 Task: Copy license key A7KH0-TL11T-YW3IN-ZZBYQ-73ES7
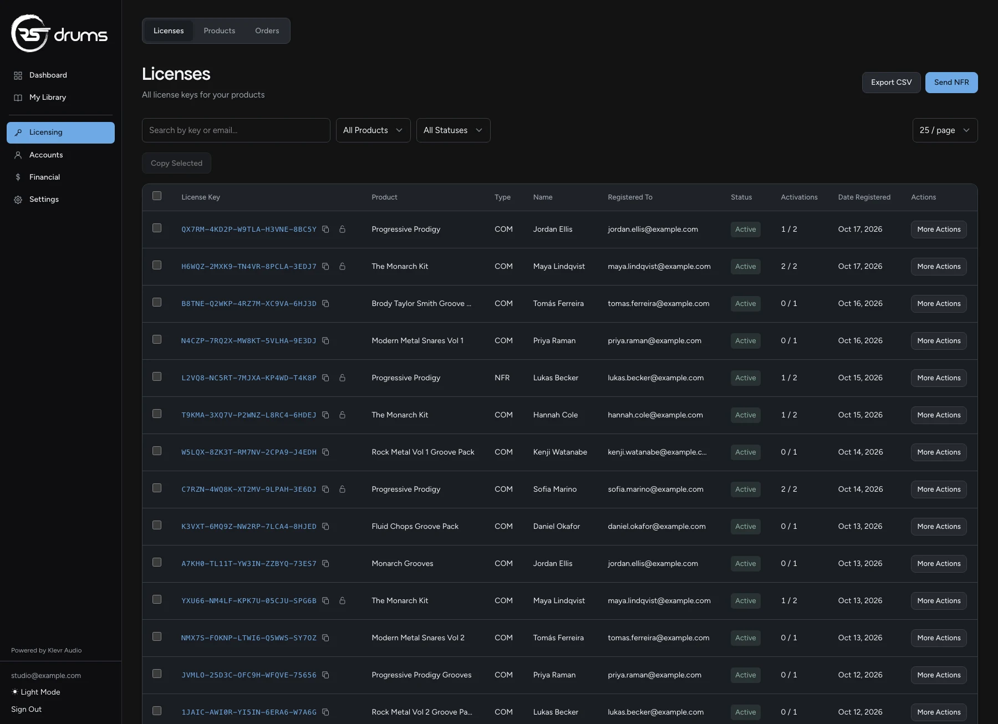point(325,564)
